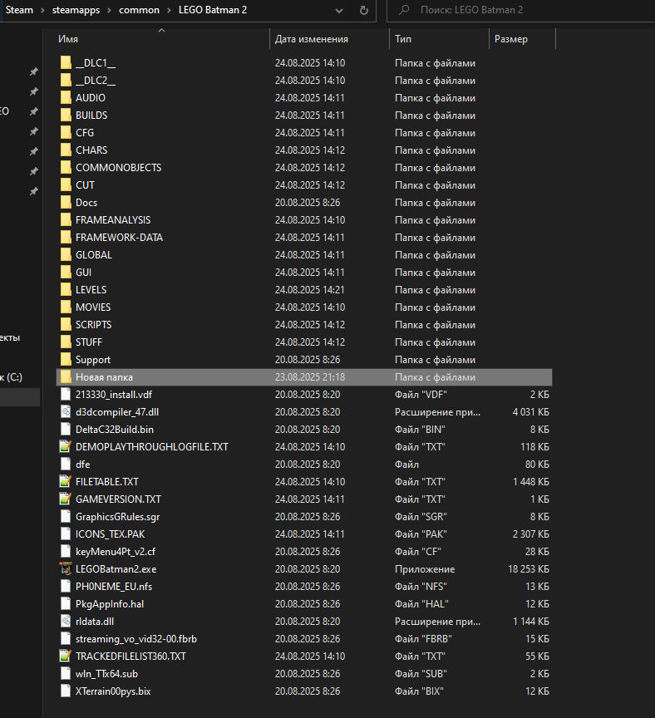This screenshot has height=718, width=655.
Task: Click the dfe file icon
Action: point(66,465)
